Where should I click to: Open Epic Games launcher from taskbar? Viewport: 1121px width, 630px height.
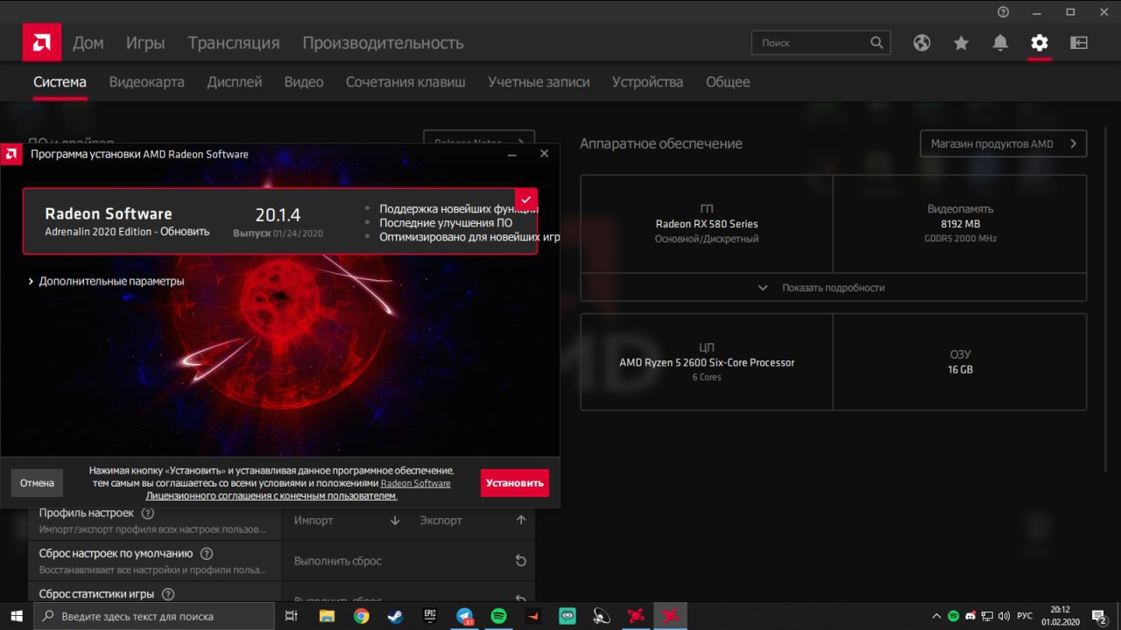point(430,616)
